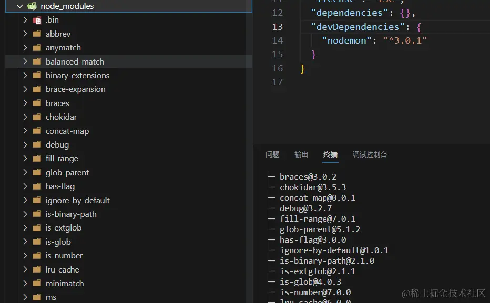This screenshot has height=303, width=490.
Task: Expand the anymatch folder chevron
Action: [x=25, y=48]
